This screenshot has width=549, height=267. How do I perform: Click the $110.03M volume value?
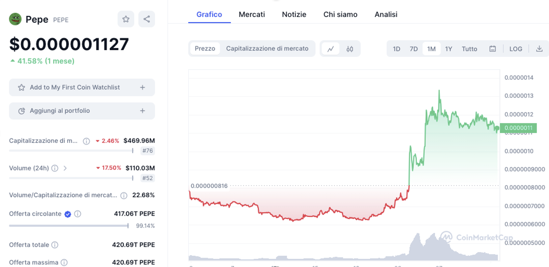click(x=140, y=168)
